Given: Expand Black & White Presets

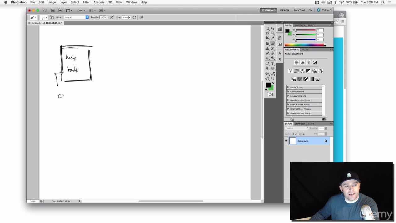Looking at the screenshot, I should (x=288, y=105).
